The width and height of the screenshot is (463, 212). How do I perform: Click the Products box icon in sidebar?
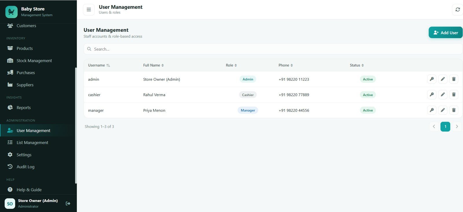10,48
